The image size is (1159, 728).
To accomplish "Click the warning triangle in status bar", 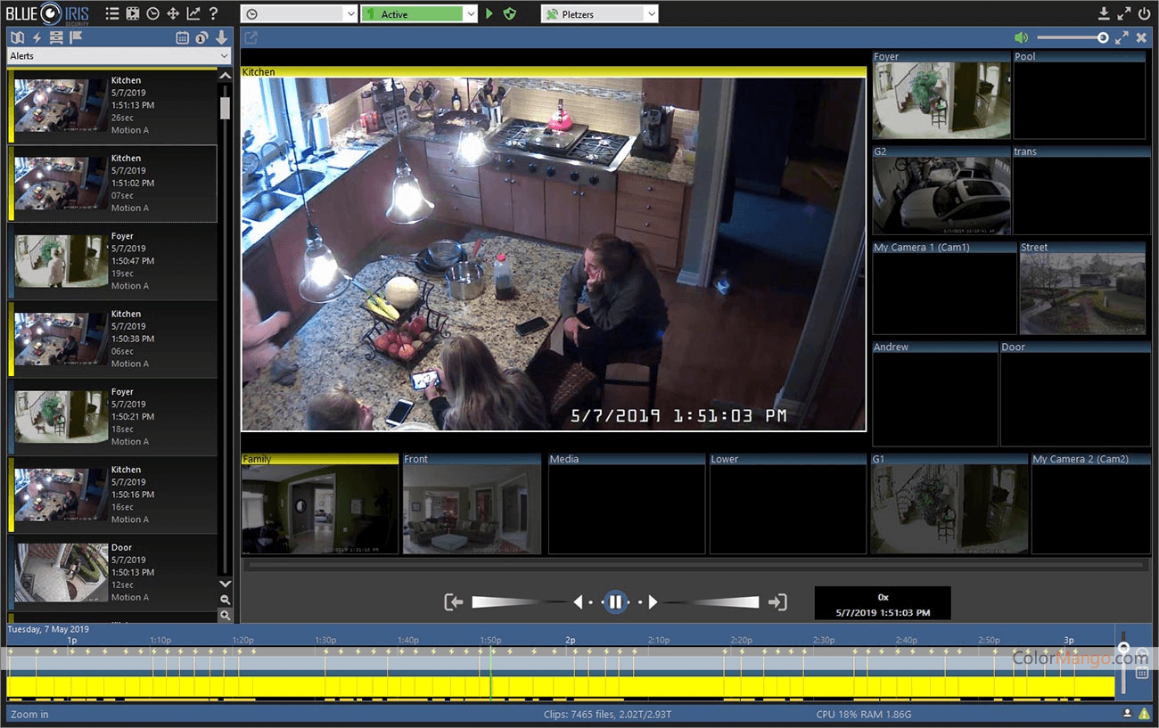I will (1144, 714).
